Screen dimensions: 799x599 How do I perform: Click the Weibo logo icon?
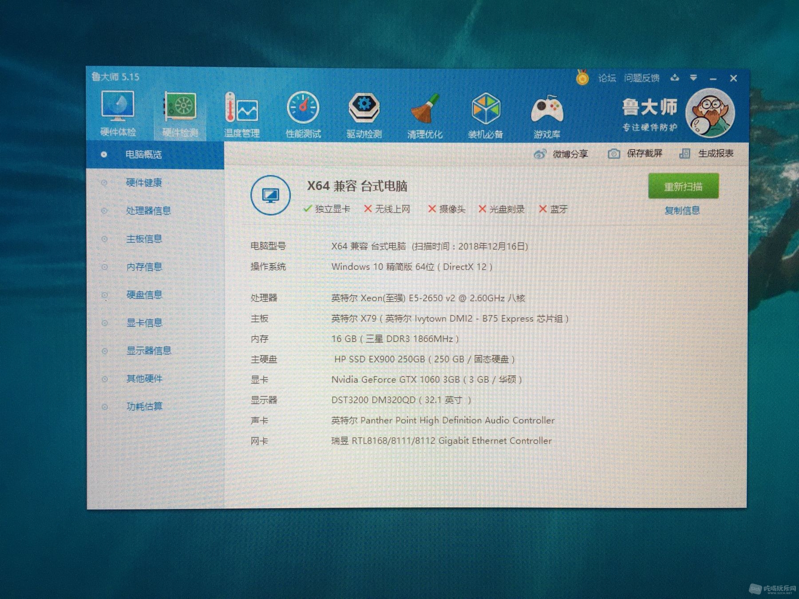point(540,154)
